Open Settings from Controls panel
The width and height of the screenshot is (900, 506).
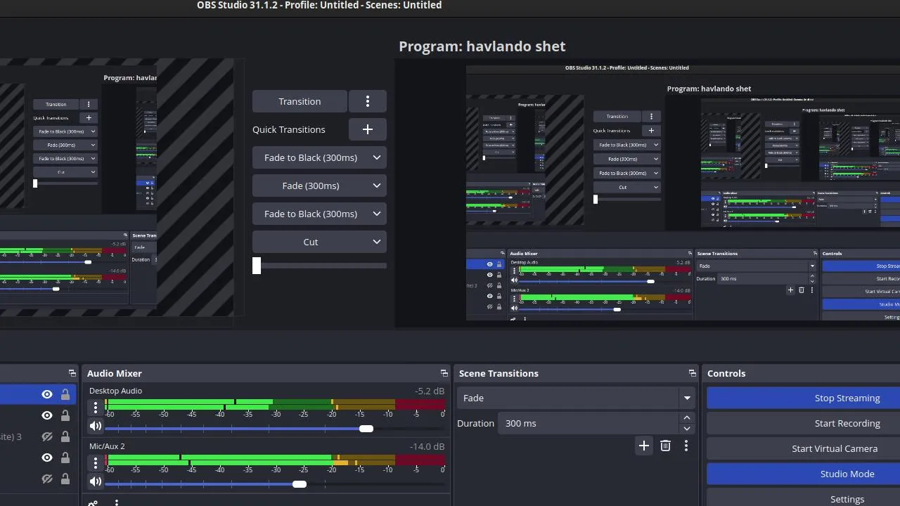pyautogui.click(x=803, y=498)
